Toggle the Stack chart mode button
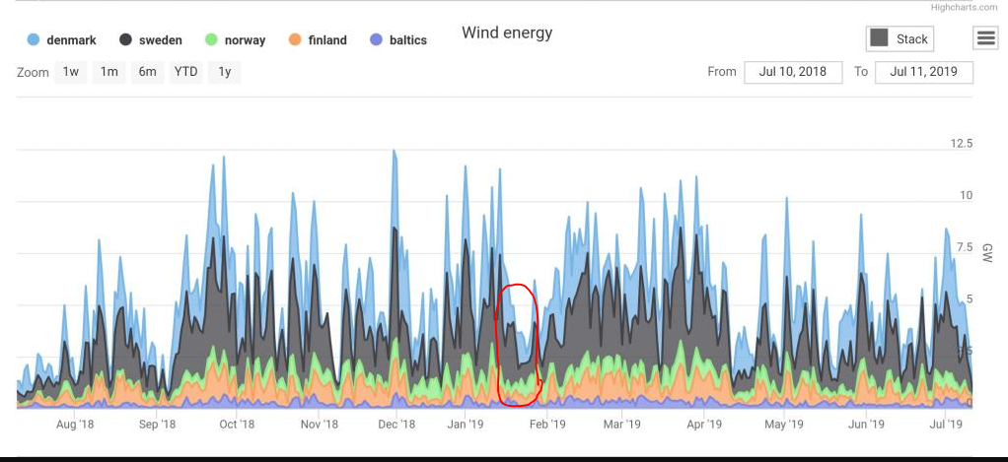This screenshot has width=1008, height=462. [900, 39]
